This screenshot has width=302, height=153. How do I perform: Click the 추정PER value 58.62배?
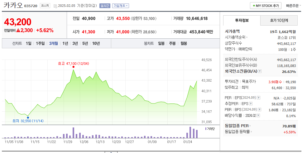click(277, 104)
